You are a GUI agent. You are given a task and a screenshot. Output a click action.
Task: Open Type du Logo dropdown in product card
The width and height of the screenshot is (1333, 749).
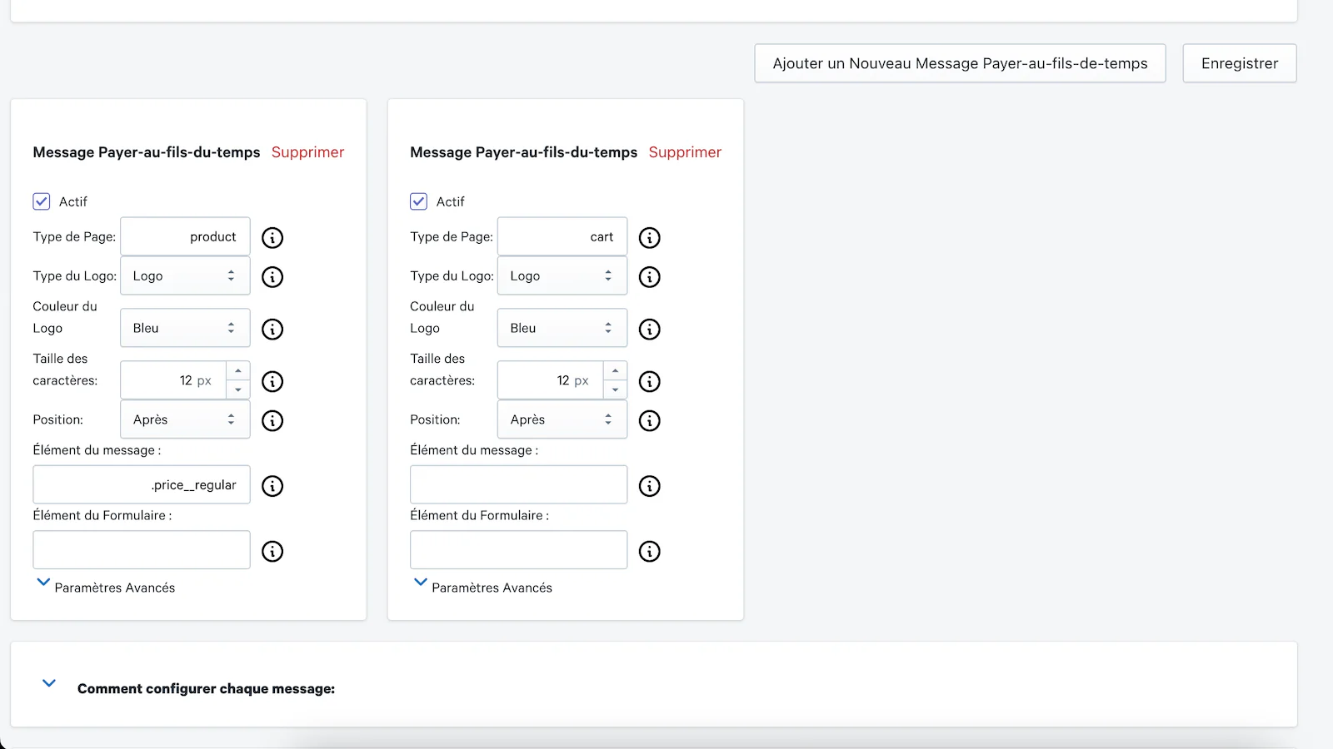tap(185, 275)
